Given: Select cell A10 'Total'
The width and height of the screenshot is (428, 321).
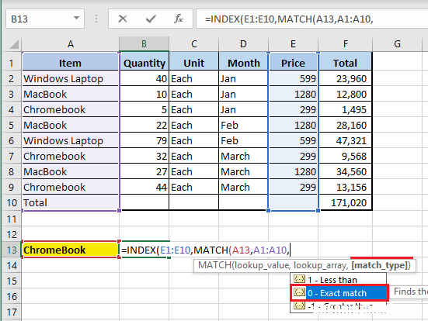Looking at the screenshot, I should point(71,202).
